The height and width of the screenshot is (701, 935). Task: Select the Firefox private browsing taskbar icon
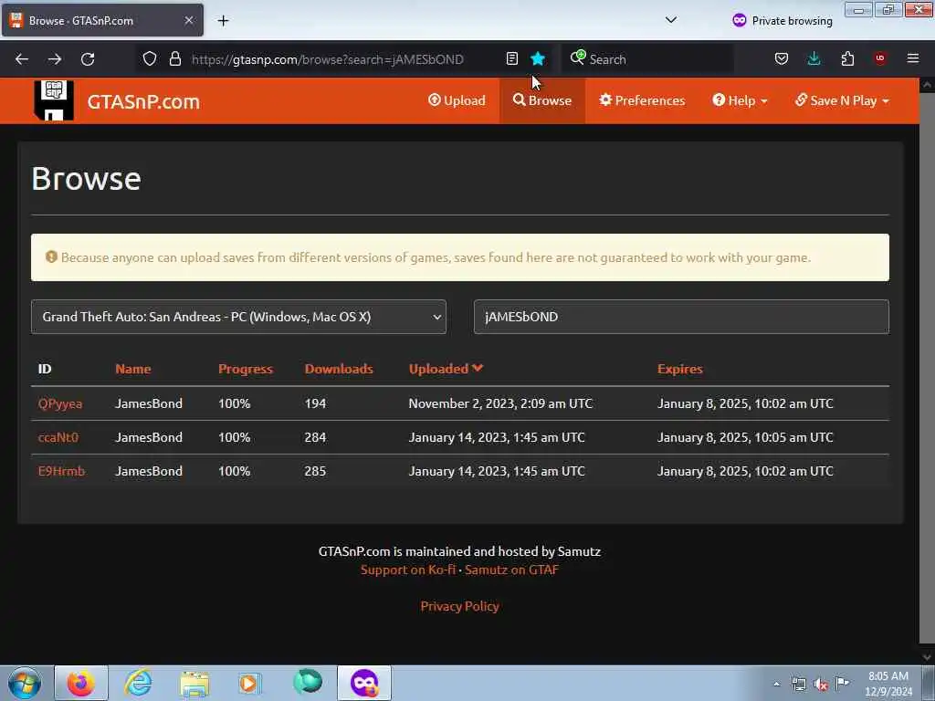click(364, 683)
